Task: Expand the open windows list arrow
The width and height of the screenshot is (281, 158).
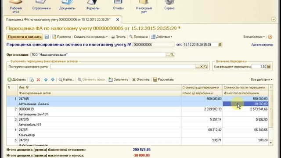Action: (274, 19)
